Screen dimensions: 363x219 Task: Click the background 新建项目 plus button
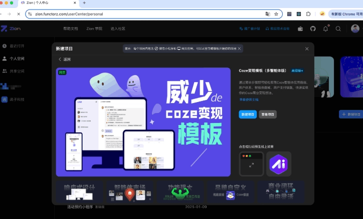point(351,114)
